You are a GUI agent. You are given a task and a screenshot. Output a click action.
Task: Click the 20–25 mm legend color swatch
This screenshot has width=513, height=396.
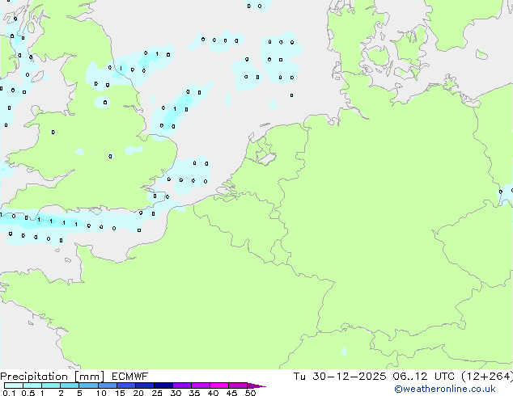click(145, 385)
